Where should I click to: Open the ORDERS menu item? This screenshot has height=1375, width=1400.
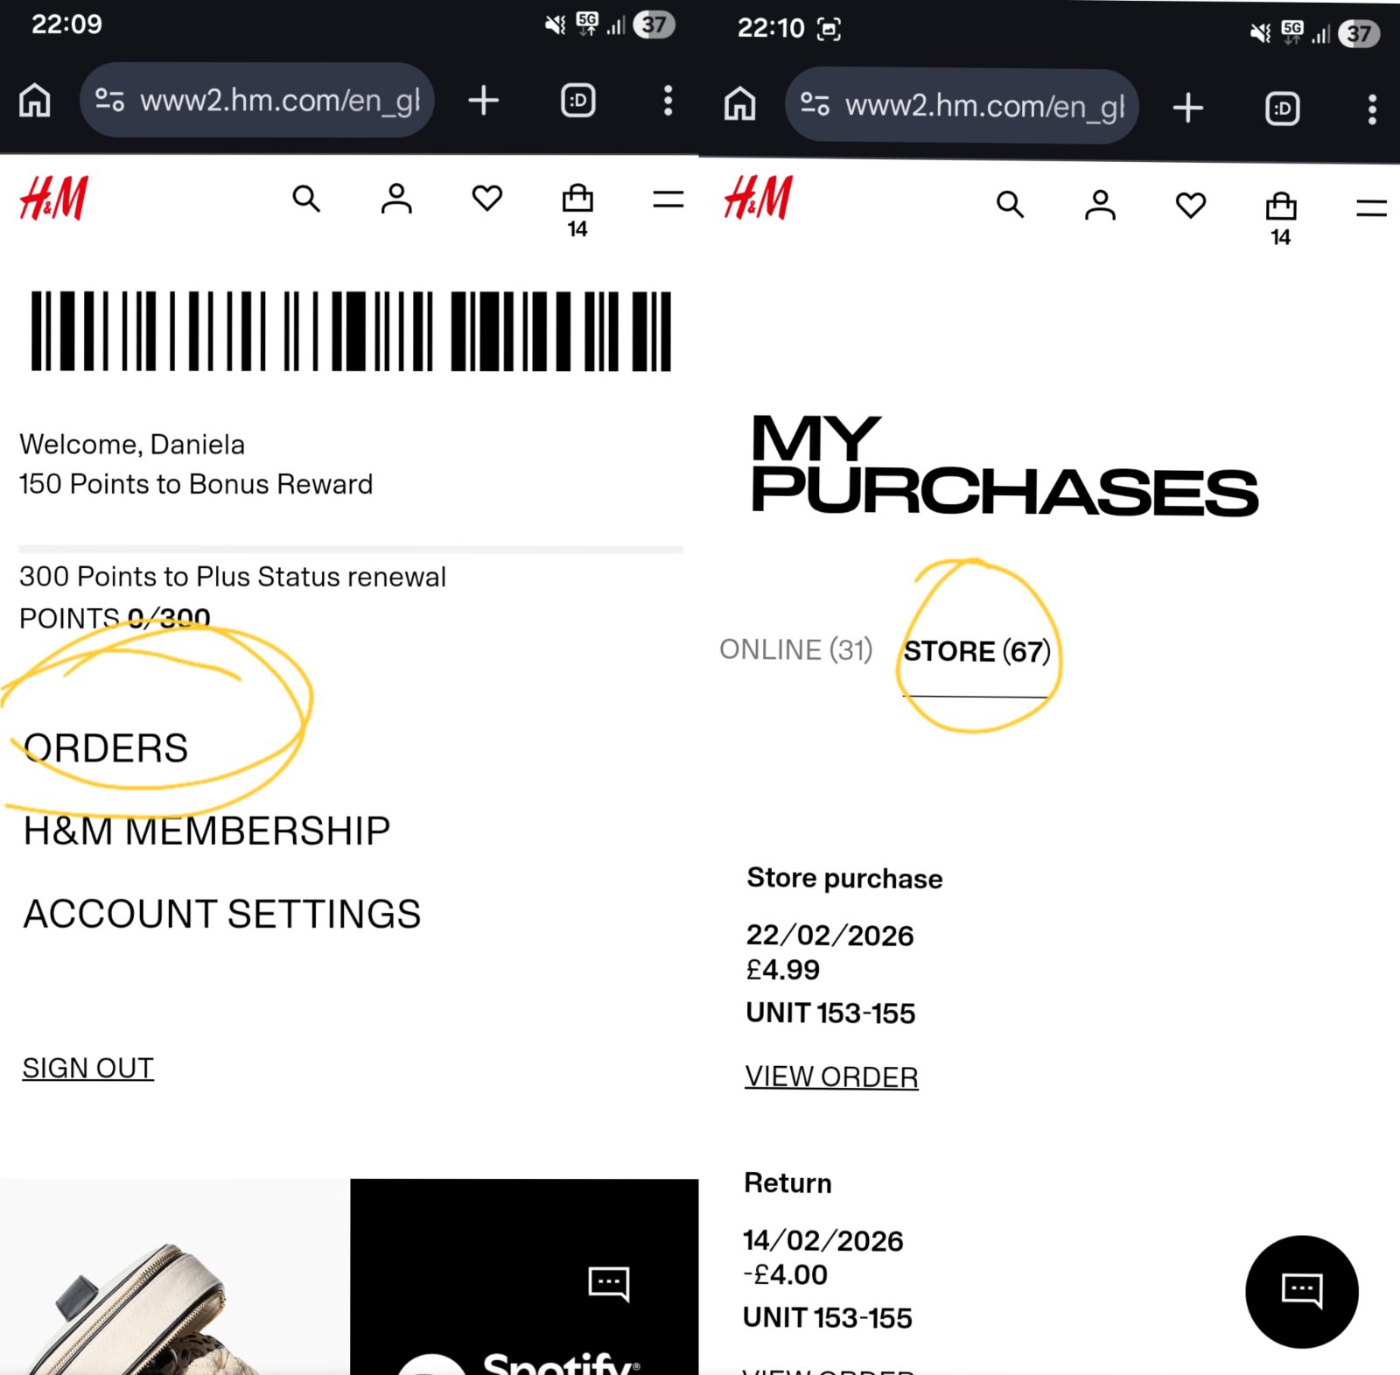click(x=106, y=748)
